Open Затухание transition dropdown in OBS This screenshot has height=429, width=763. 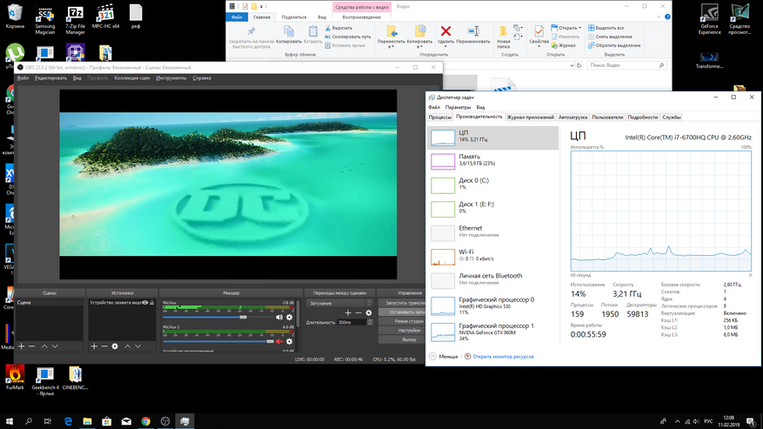click(339, 303)
